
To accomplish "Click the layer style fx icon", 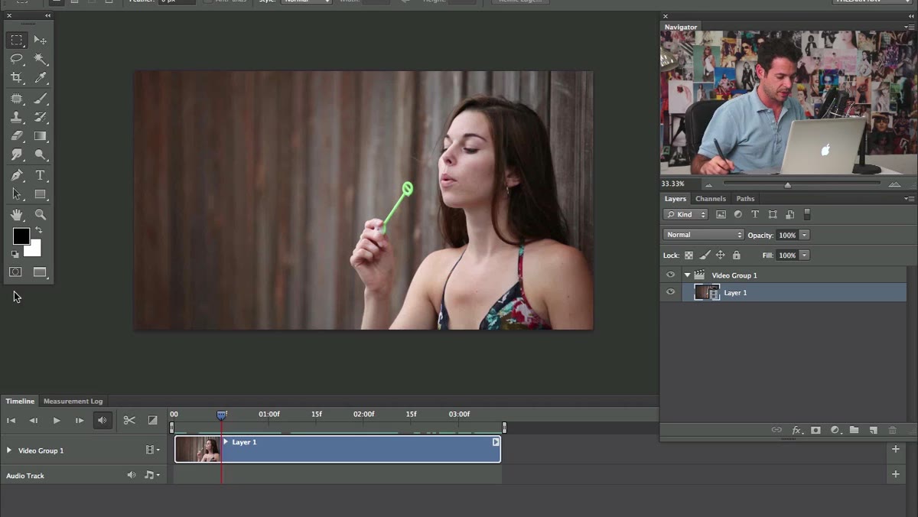I will [x=796, y=431].
